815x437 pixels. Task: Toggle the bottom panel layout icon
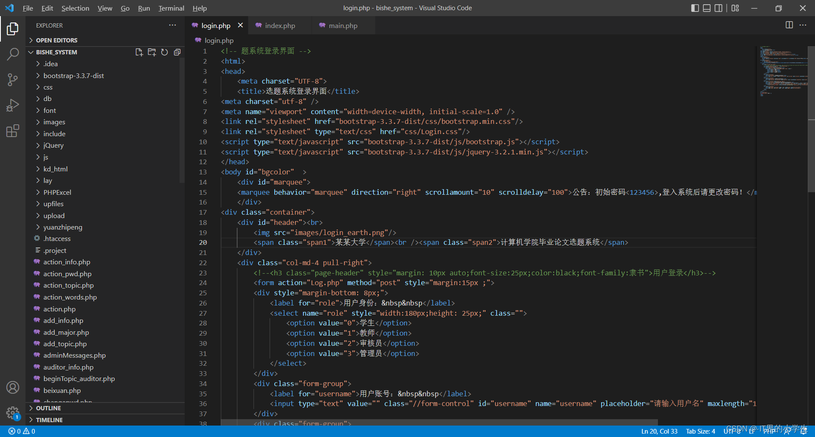point(707,8)
